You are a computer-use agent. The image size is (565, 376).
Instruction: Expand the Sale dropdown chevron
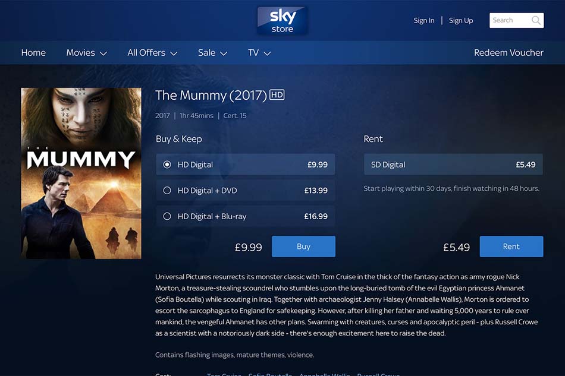click(x=224, y=53)
